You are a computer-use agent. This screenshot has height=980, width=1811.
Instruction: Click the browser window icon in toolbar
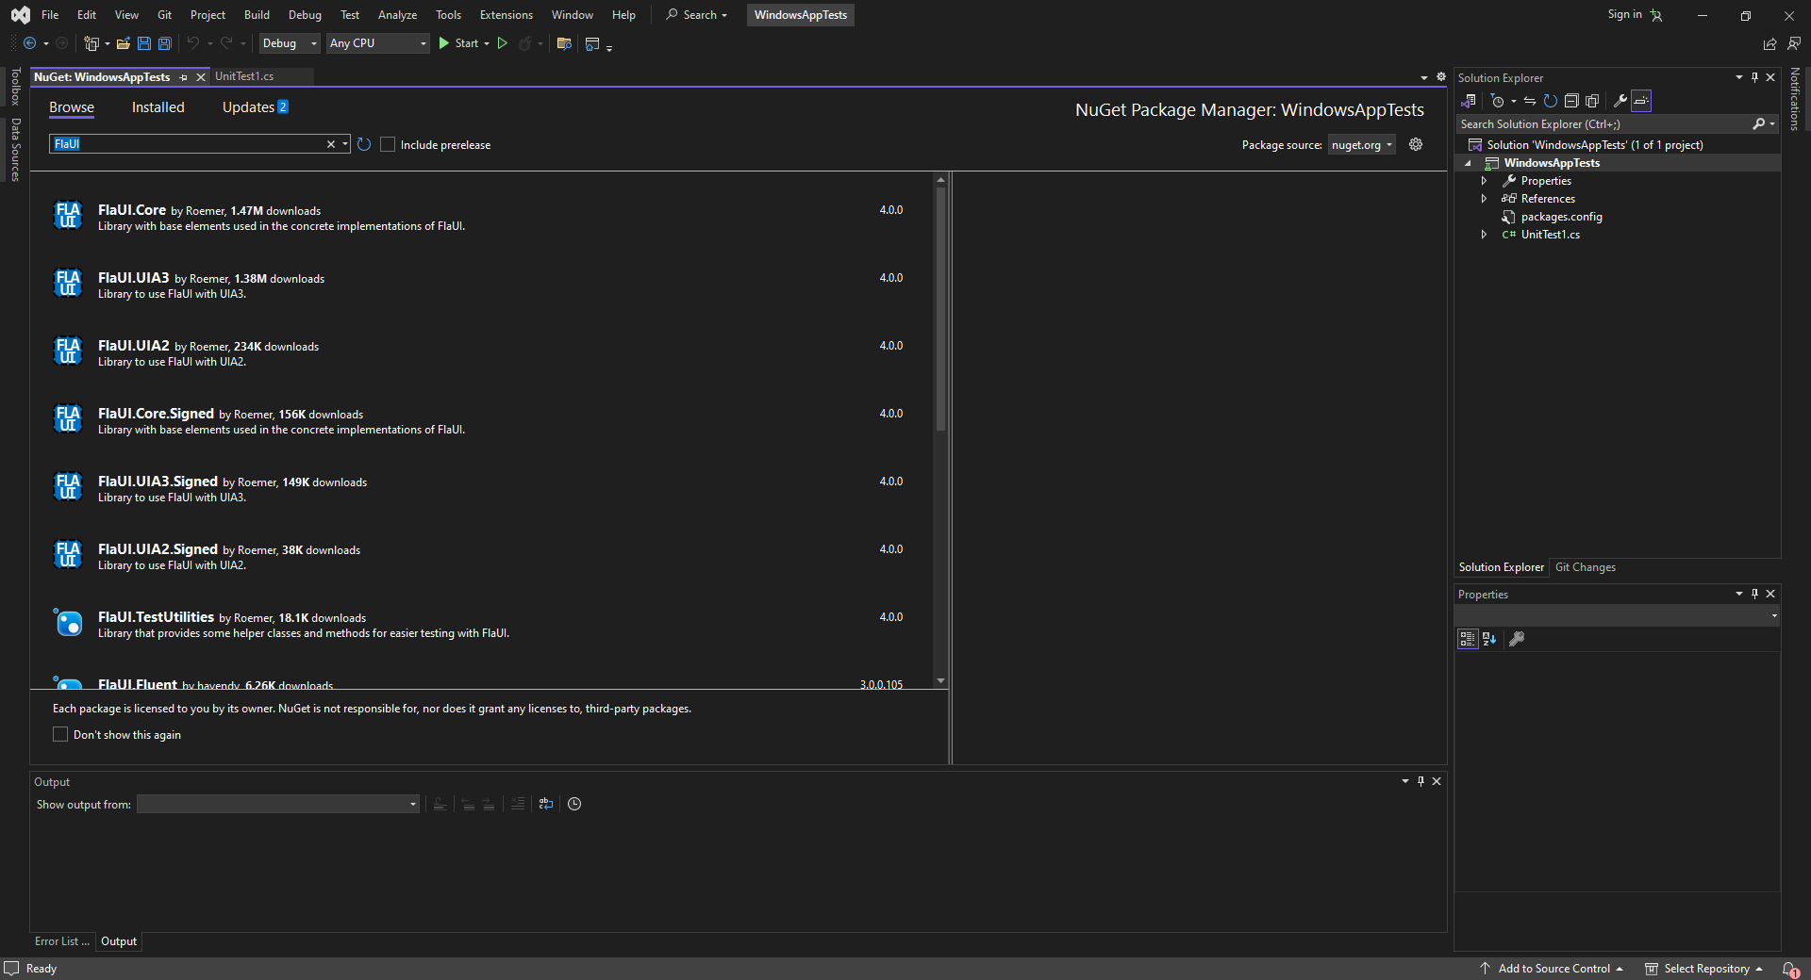[592, 43]
